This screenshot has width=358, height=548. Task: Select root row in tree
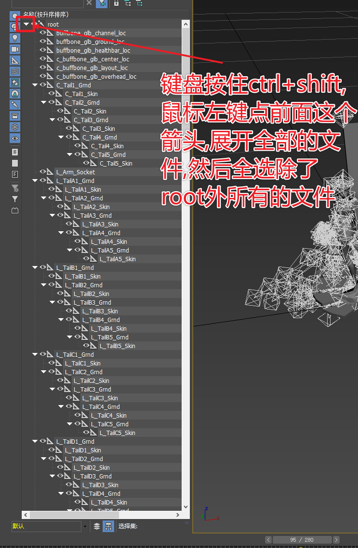pos(102,24)
